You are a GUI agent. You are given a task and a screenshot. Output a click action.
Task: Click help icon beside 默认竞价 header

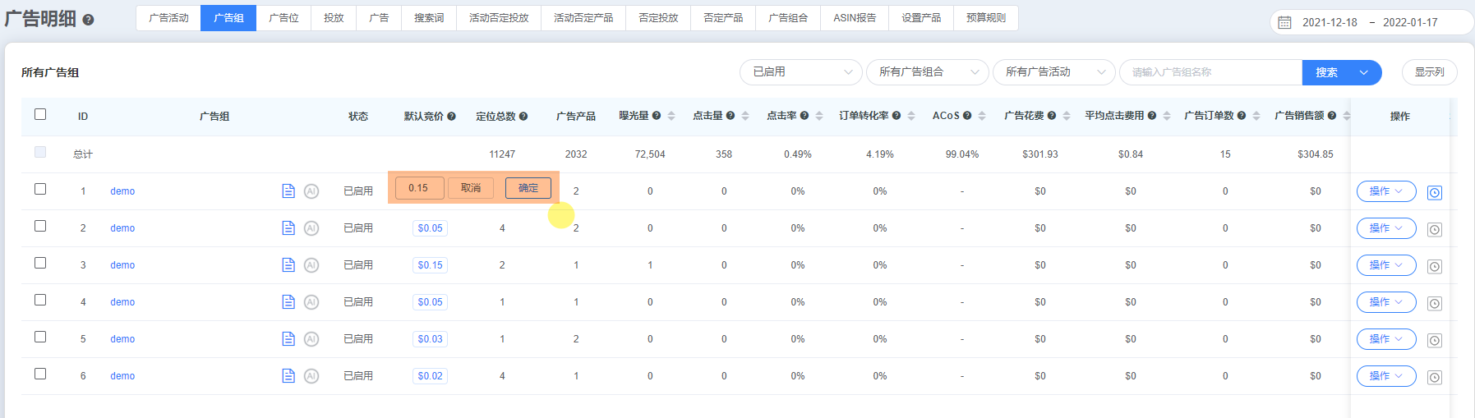(452, 117)
